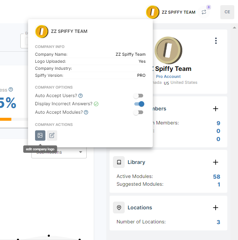Click the edit company info pencil icon
Image resolution: width=238 pixels, height=240 pixels.
tap(52, 136)
